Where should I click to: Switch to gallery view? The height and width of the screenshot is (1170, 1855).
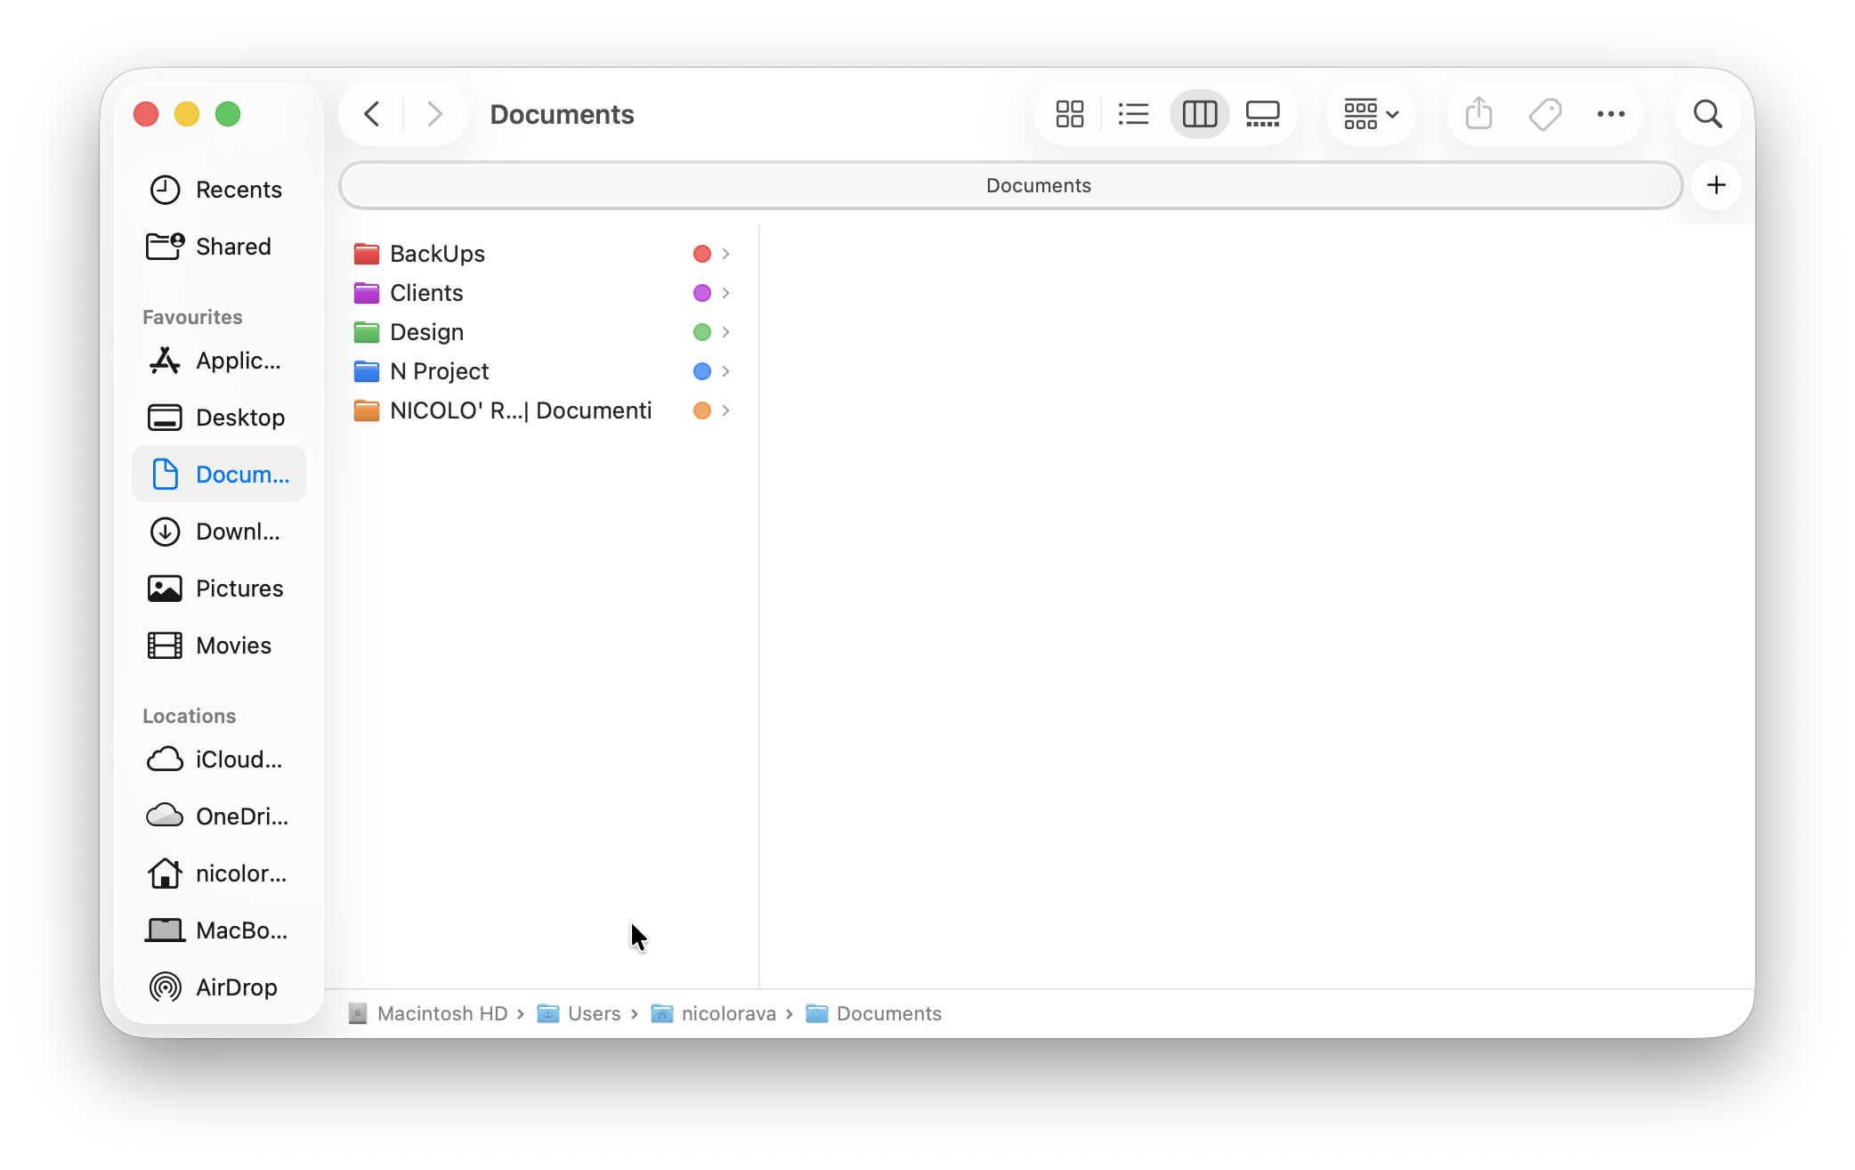click(x=1263, y=114)
